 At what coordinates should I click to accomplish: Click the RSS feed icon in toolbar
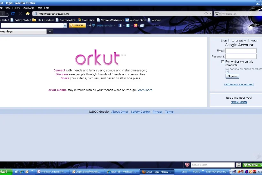[x=135, y=26]
